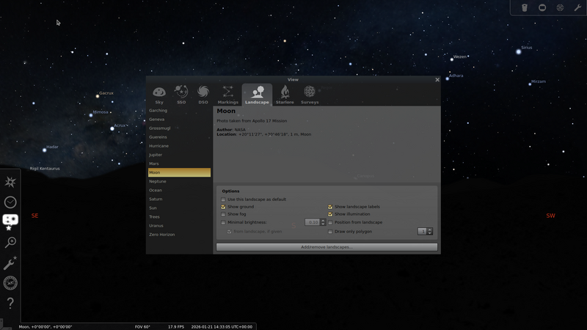Open the Help question mark icon

point(10,303)
